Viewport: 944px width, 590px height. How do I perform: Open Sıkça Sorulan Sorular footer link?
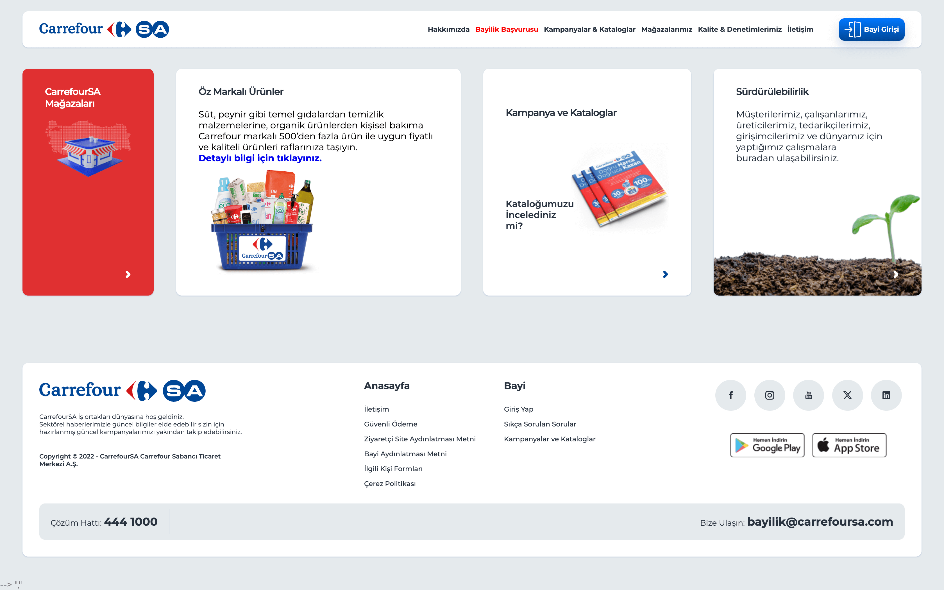(x=539, y=424)
